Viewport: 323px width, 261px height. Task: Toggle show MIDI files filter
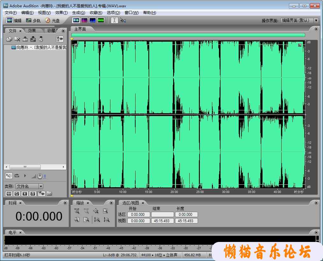click(33, 194)
